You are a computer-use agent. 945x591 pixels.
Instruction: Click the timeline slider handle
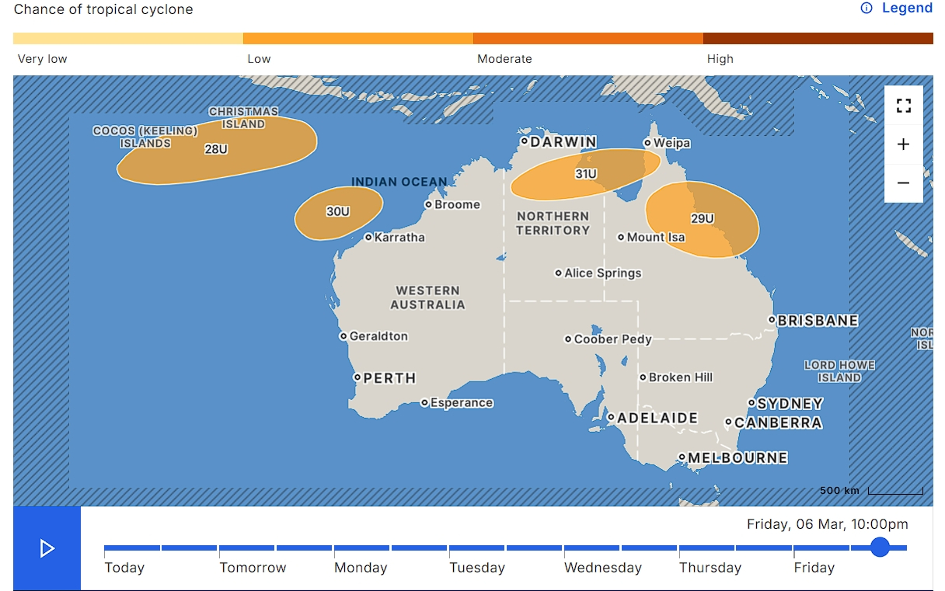click(x=880, y=548)
